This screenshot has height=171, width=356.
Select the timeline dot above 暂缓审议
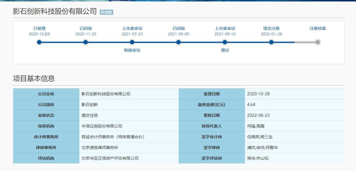click(x=132, y=42)
